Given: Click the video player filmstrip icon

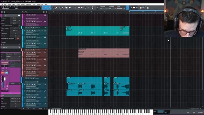Looking at the screenshot, I should [x=148, y=8].
